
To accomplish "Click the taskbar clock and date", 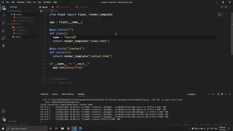I will 222,128.
